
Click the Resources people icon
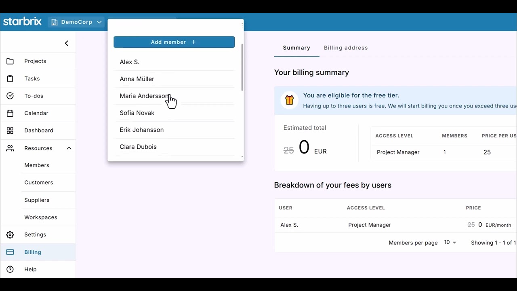[10, 148]
